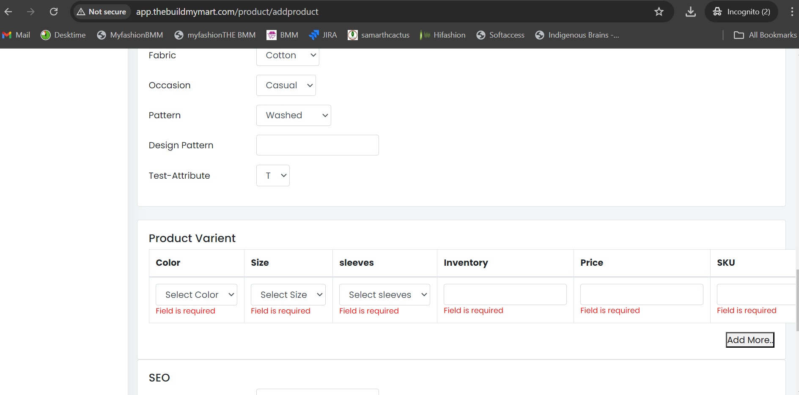Click the sleeves column header
Screen dimensions: 799x395
pos(357,263)
